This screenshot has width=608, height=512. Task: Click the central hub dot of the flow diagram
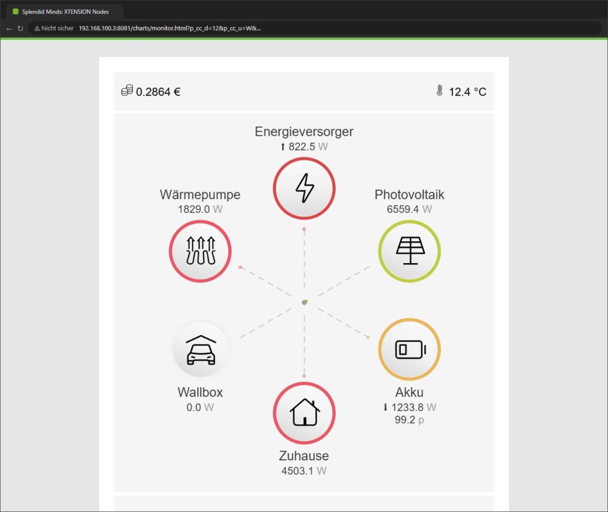[x=305, y=302]
